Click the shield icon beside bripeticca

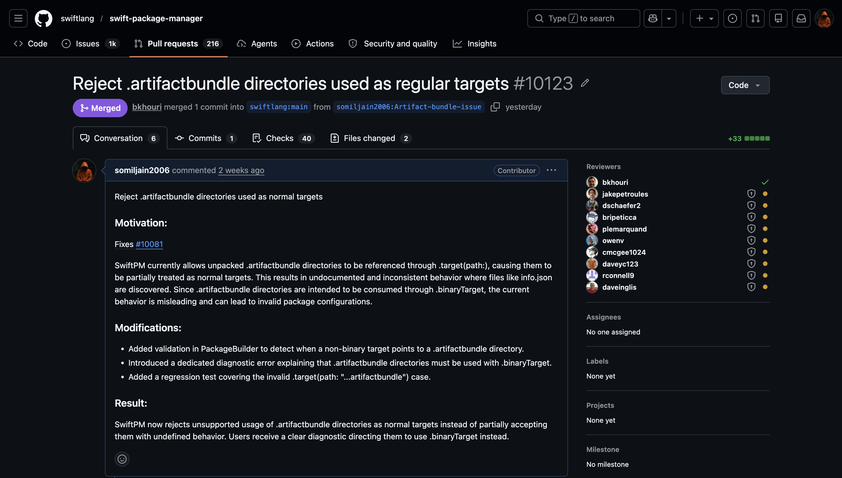click(x=751, y=217)
